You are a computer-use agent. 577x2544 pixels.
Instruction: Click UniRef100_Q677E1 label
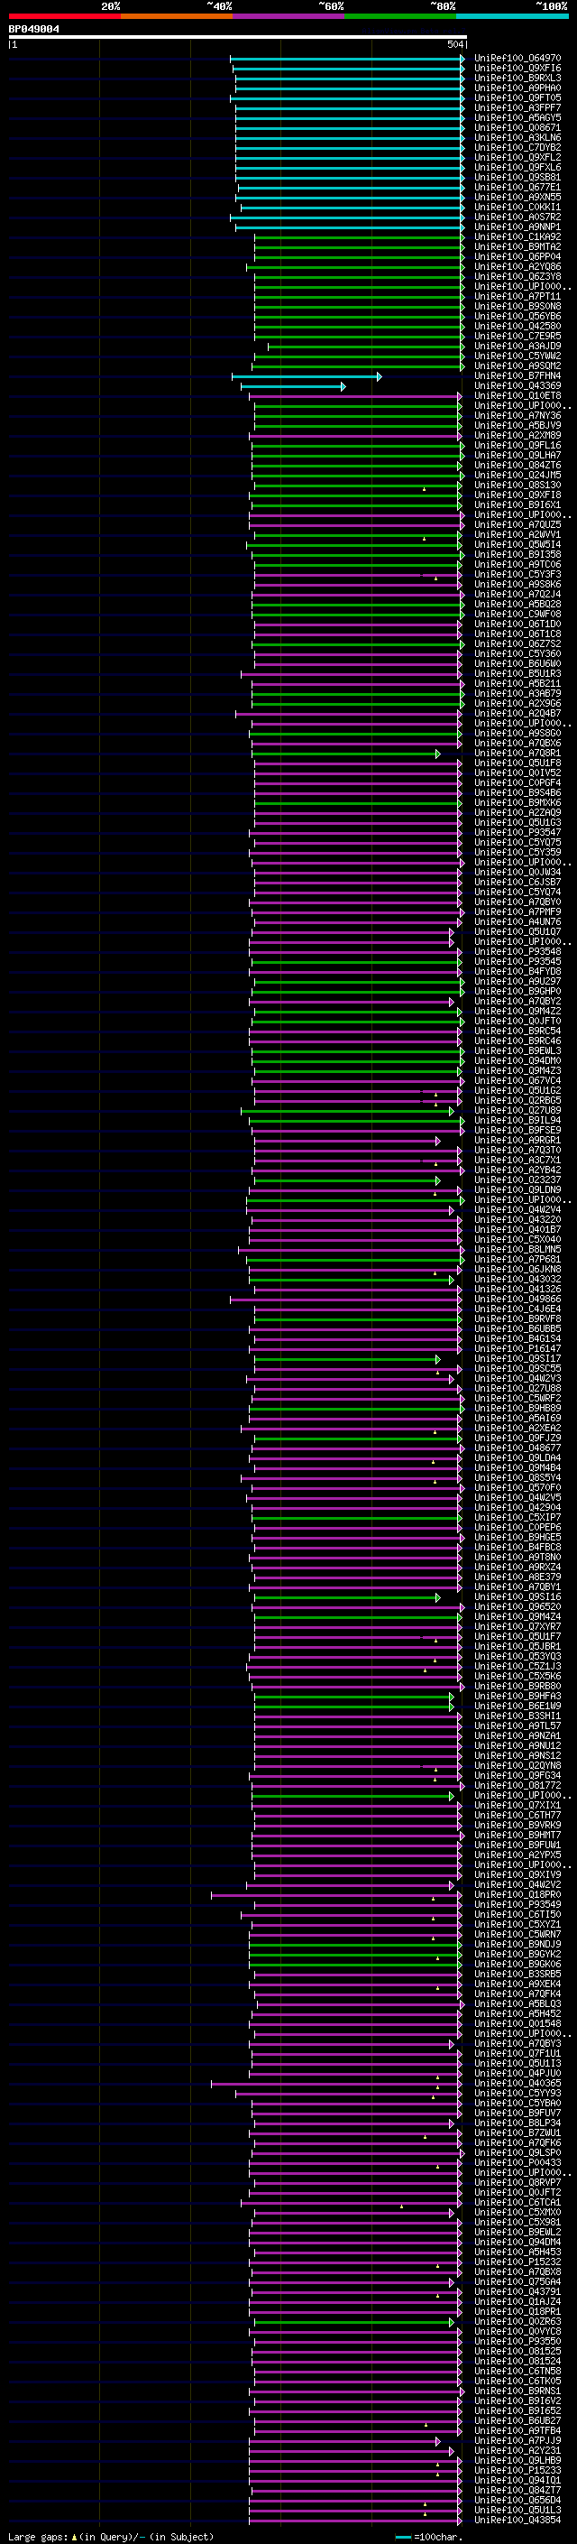tap(517, 188)
